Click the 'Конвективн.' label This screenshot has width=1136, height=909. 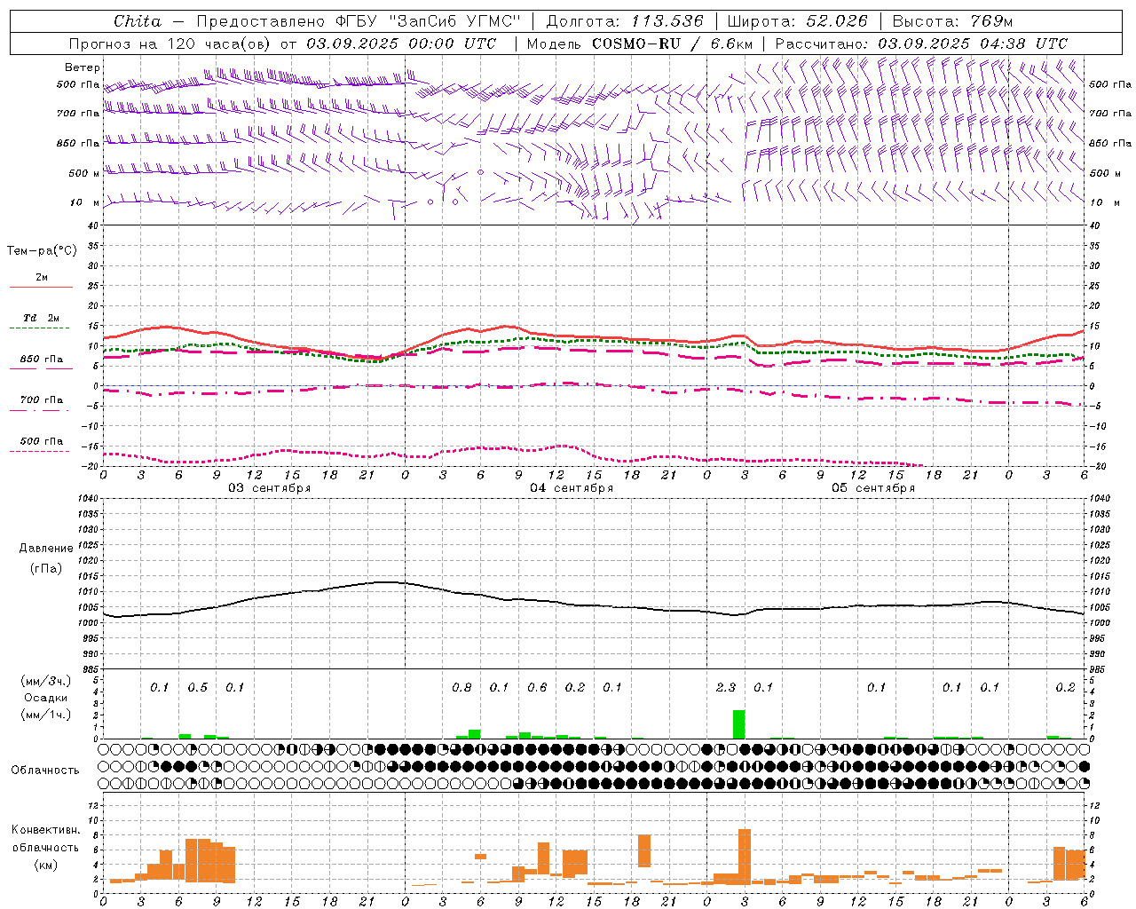[x=46, y=830]
